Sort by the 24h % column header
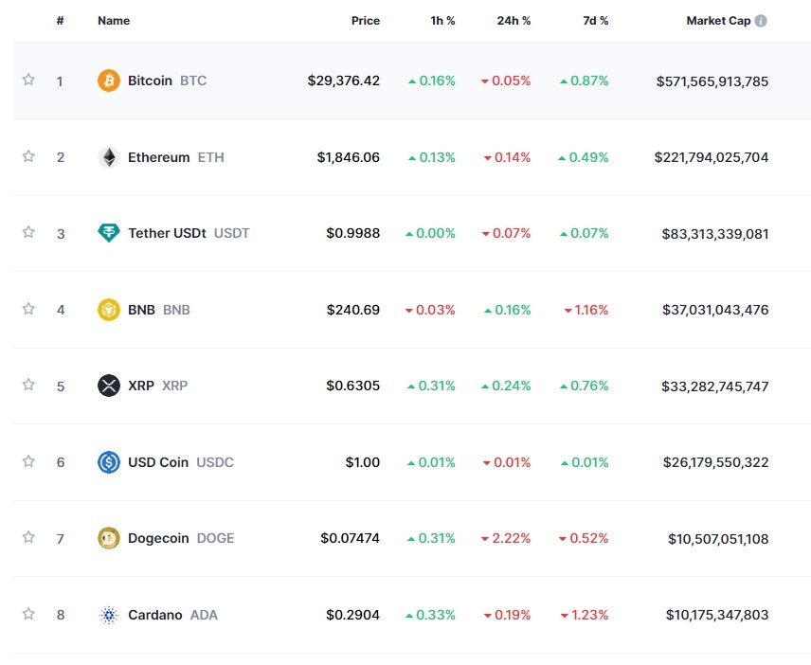 pos(514,21)
